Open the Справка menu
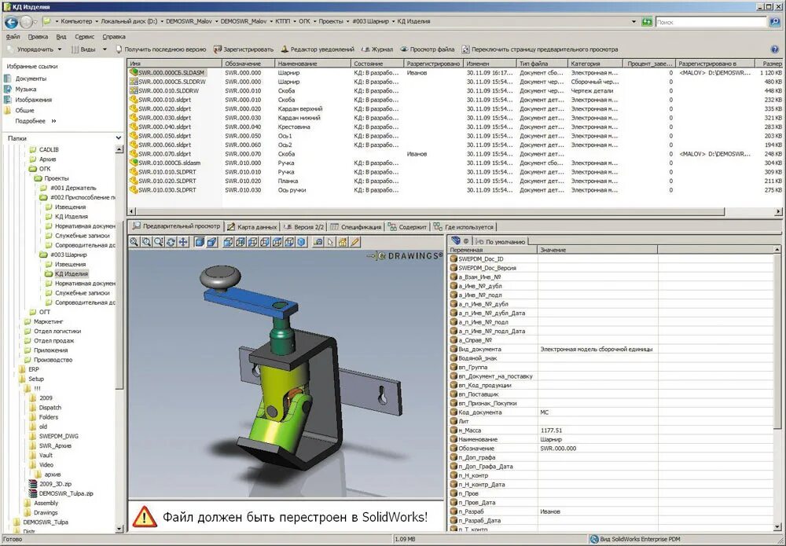The image size is (786, 546). (x=114, y=37)
